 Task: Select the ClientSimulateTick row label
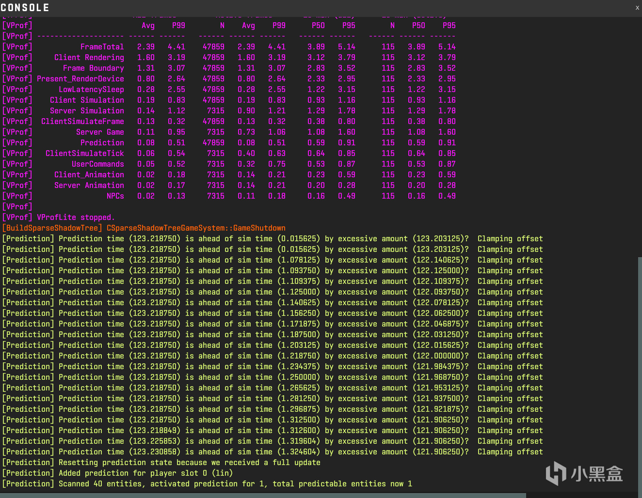(85, 154)
